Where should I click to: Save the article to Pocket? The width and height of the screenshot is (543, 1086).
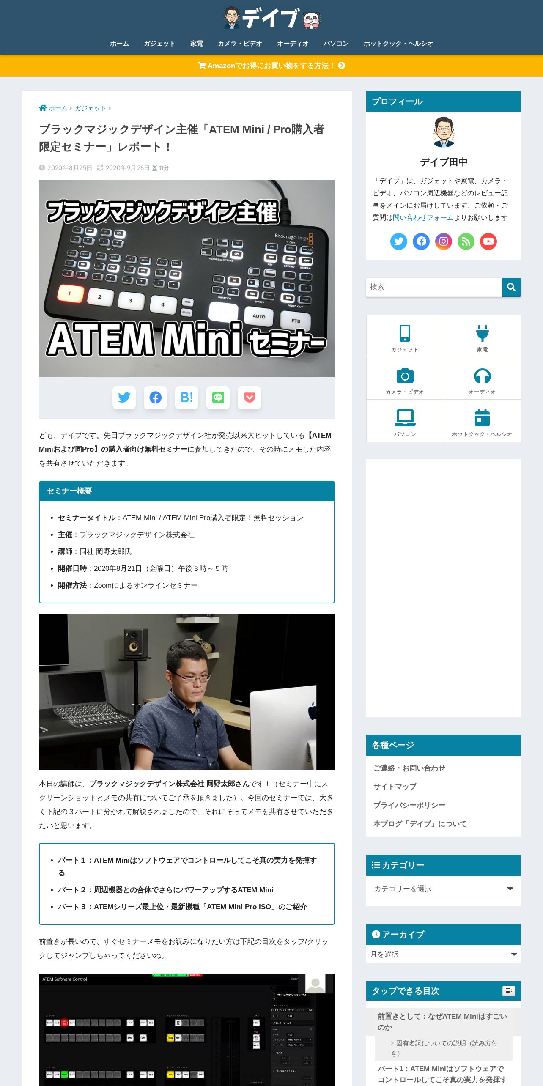[x=250, y=398]
